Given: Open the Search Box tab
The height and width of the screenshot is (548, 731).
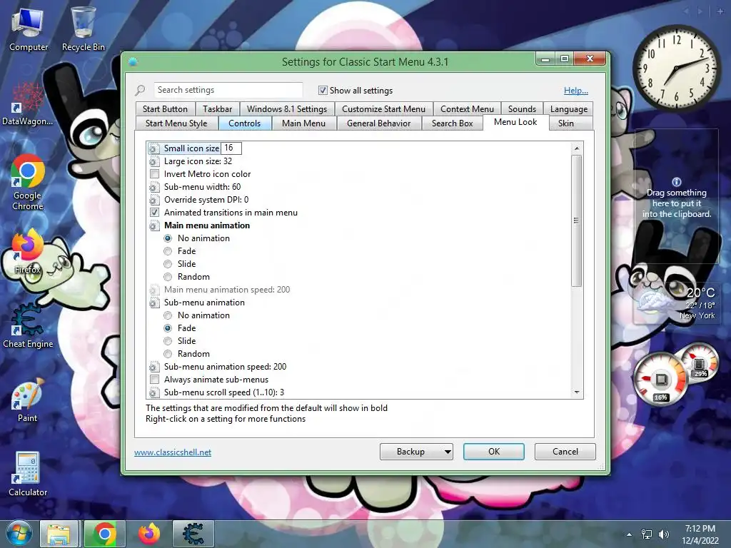Looking at the screenshot, I should (452, 123).
